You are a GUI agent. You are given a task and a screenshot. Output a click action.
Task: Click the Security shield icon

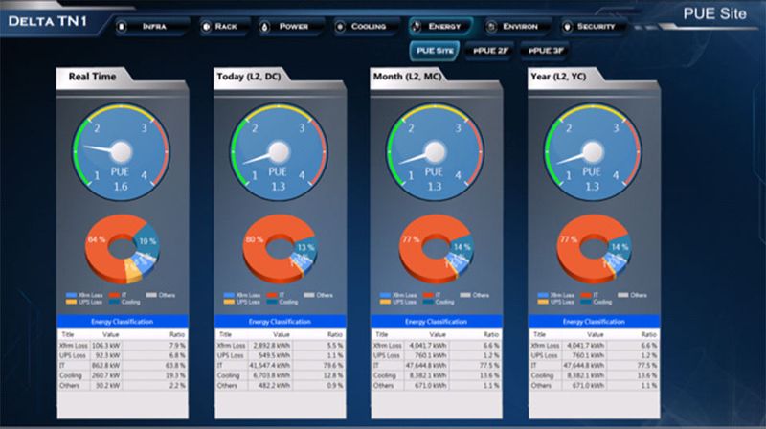click(567, 27)
